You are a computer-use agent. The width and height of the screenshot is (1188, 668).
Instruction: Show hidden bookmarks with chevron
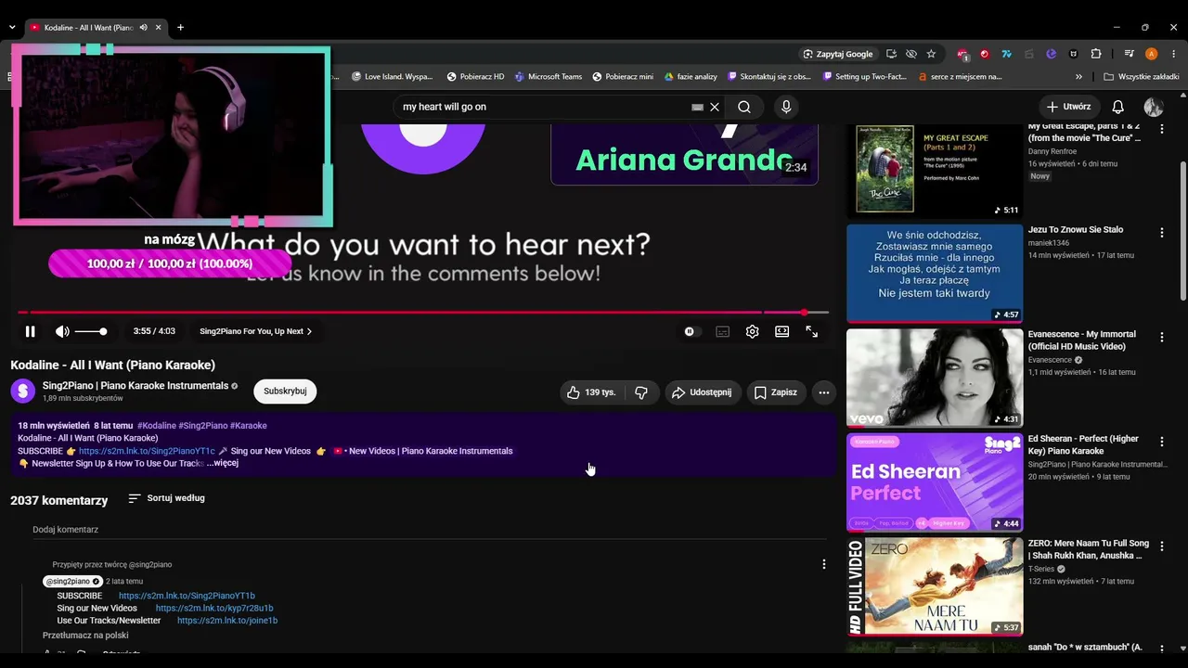pos(1078,77)
